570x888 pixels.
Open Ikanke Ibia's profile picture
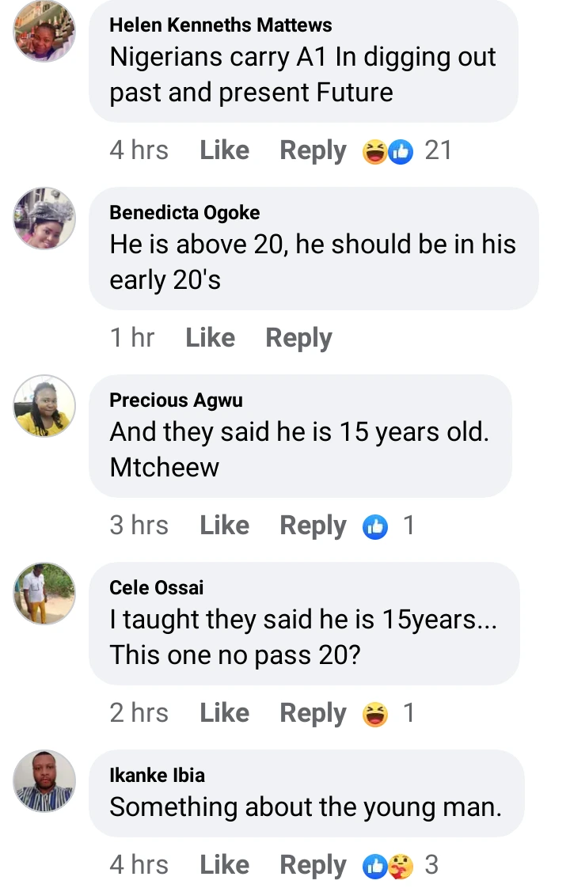coord(44,781)
